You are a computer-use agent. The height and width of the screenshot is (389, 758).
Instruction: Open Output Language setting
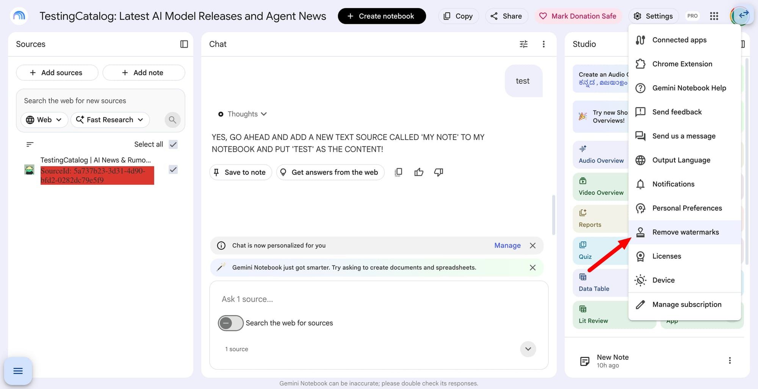click(x=684, y=160)
